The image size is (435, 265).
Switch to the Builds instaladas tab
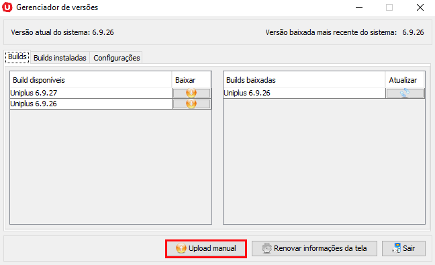[x=60, y=58]
